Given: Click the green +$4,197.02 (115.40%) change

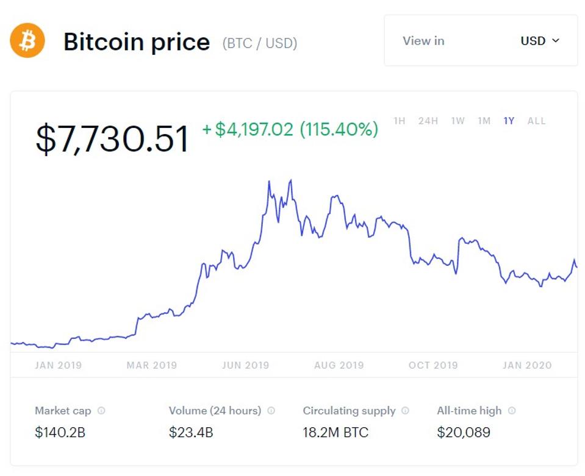Looking at the screenshot, I should (290, 129).
